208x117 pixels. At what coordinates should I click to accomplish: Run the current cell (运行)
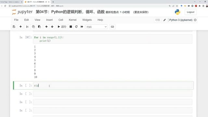coord(62,27)
